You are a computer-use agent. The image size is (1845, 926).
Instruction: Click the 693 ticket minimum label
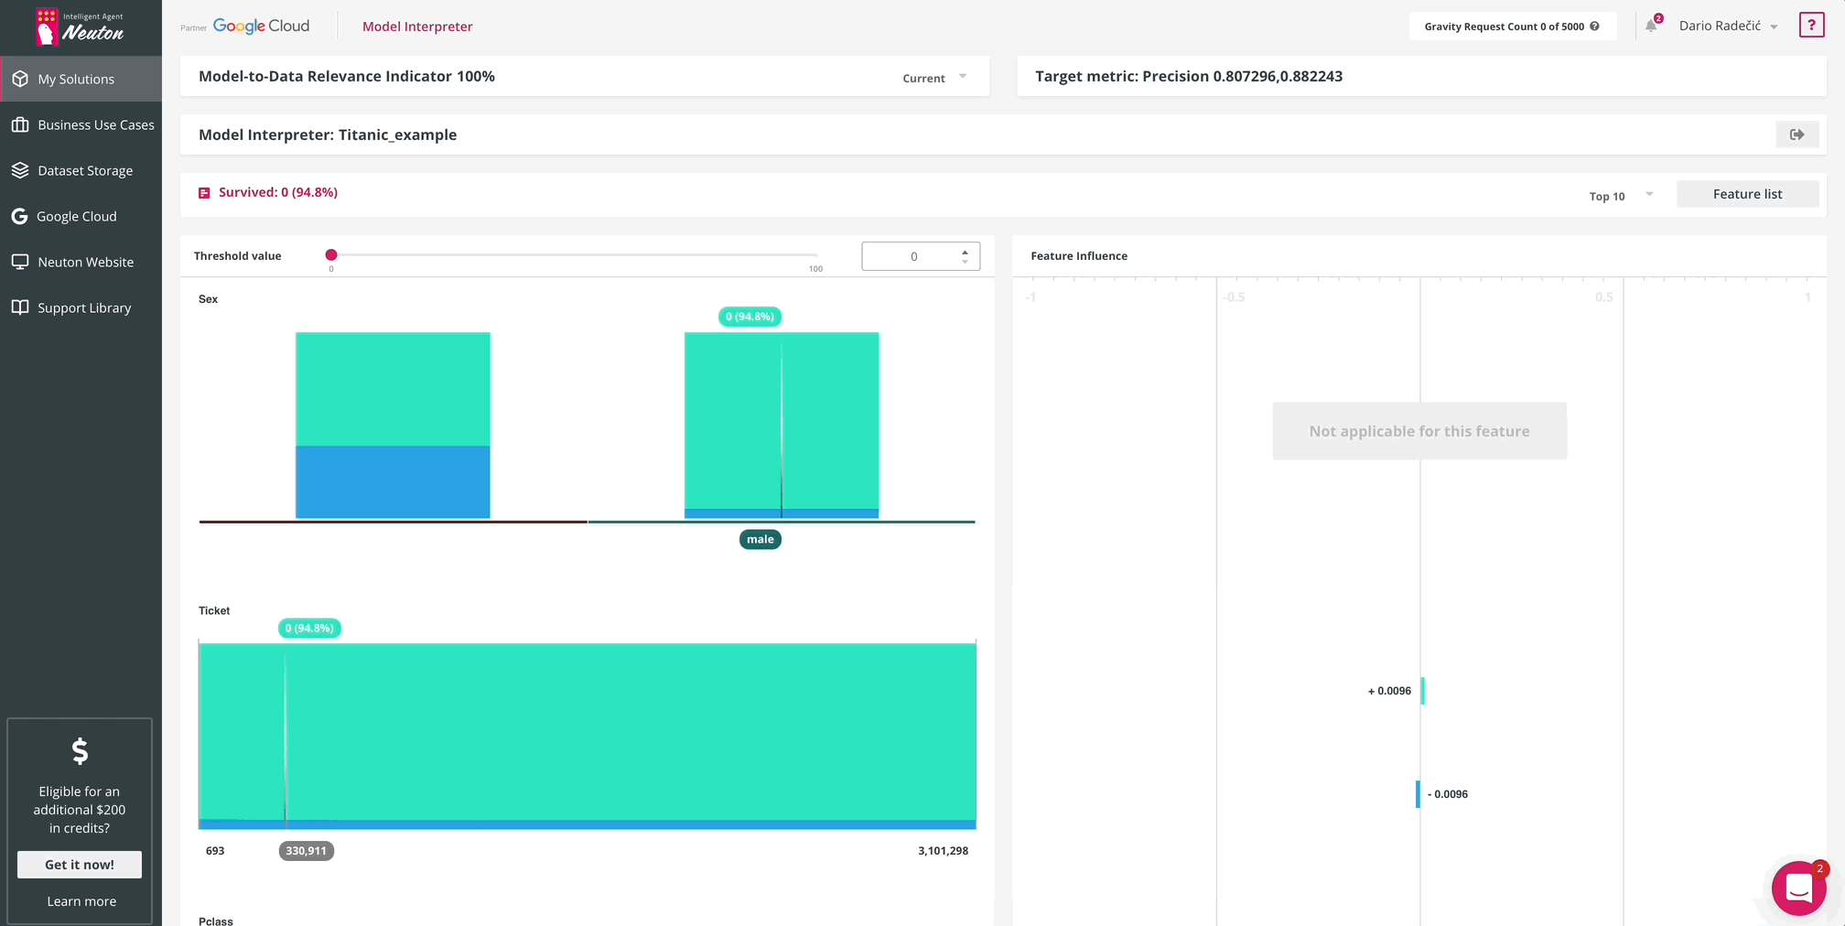point(215,851)
